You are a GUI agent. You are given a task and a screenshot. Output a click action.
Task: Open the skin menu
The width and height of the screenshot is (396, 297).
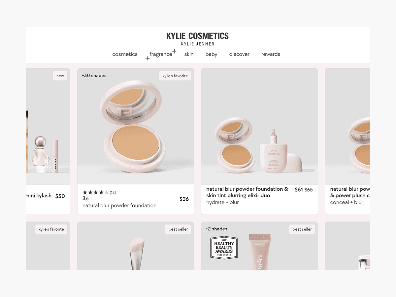189,54
